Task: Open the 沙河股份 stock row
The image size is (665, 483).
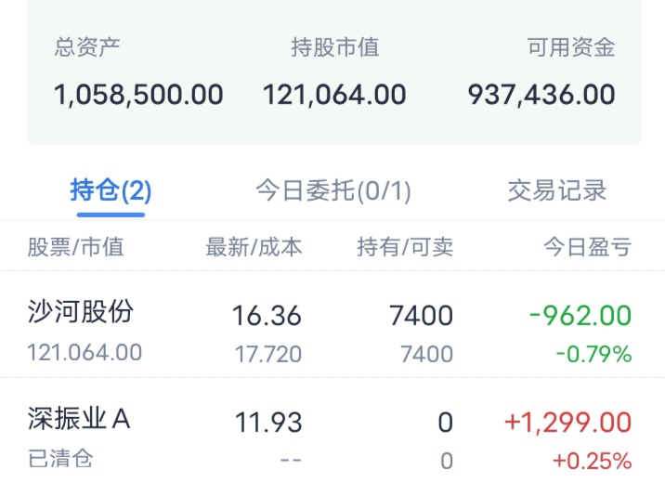Action: pyautogui.click(x=81, y=312)
